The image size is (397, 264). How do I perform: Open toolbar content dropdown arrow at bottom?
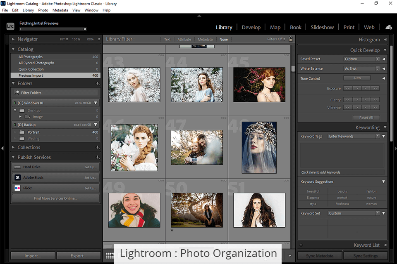[290, 256]
